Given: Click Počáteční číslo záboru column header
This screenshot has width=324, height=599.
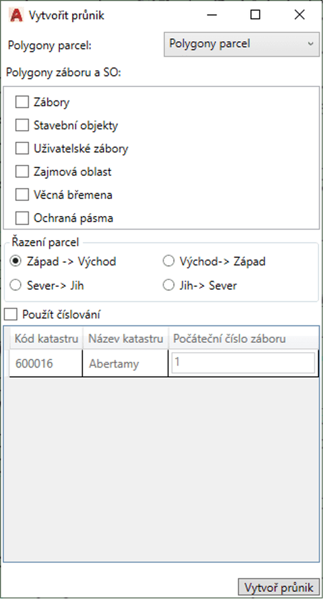Looking at the screenshot, I should pos(243,338).
